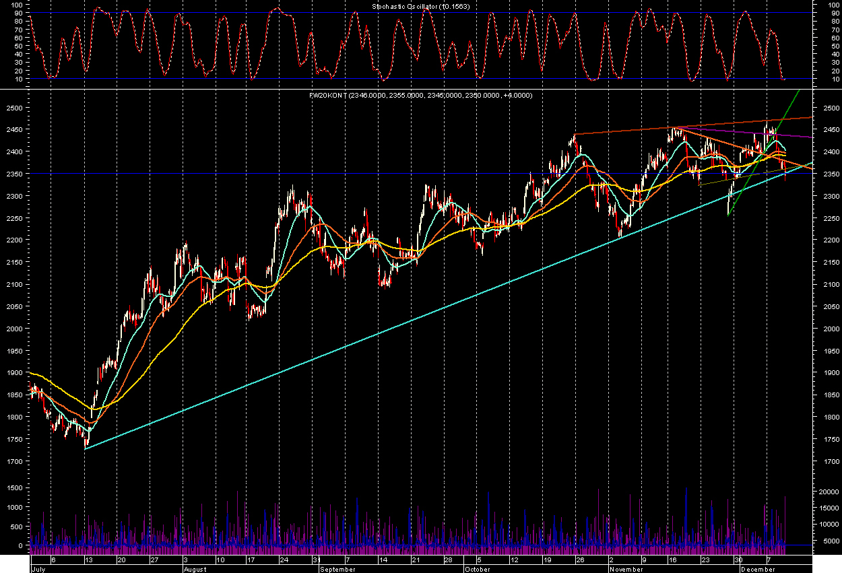842x573 pixels.
Task: Select the July month label on time axis
Action: 40,569
